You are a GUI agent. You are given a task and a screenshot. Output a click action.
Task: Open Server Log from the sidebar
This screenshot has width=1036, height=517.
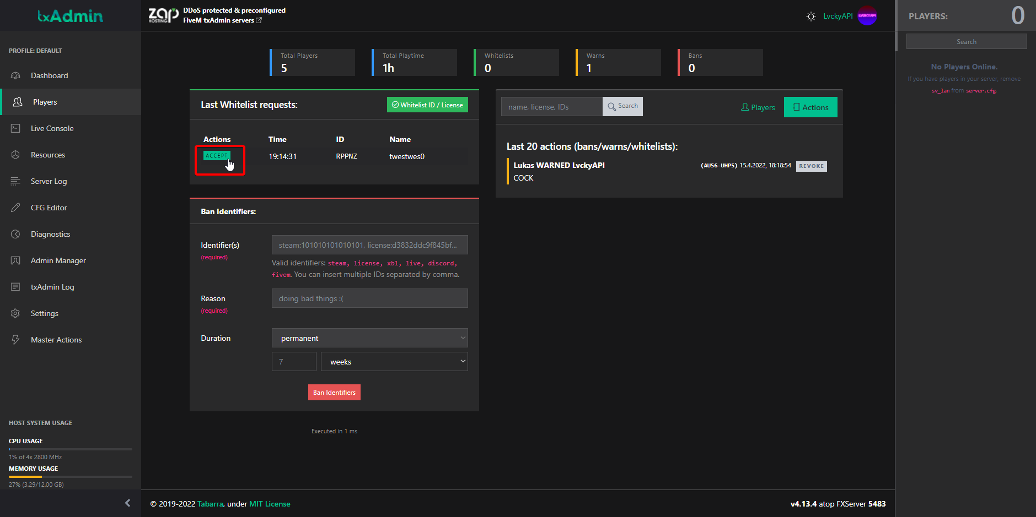pyautogui.click(x=49, y=181)
